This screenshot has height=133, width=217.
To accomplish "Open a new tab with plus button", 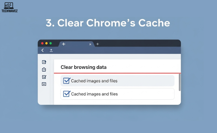I will 98,44.
